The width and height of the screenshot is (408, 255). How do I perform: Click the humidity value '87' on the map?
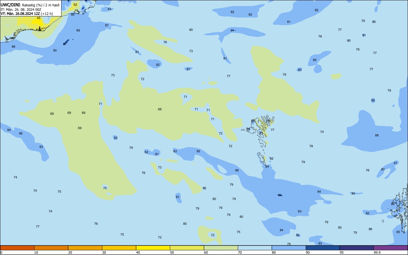[x=107, y=25]
